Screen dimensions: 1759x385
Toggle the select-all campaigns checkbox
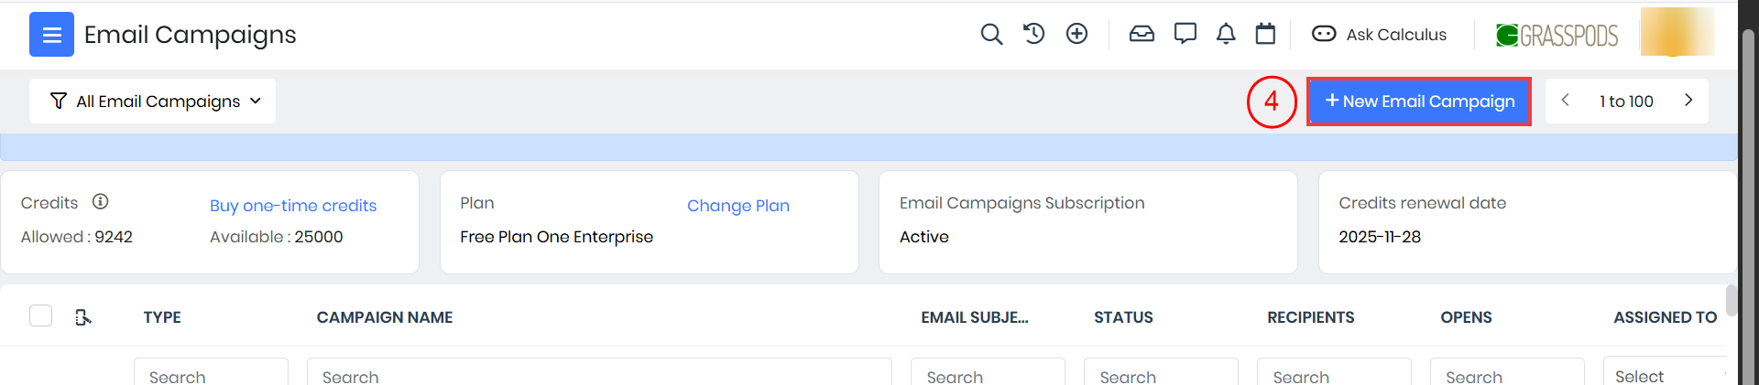[x=40, y=315]
